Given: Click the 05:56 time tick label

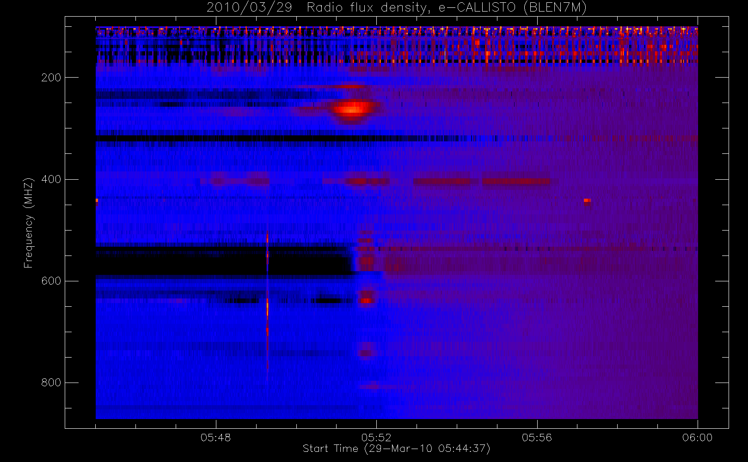Looking at the screenshot, I should [x=537, y=438].
